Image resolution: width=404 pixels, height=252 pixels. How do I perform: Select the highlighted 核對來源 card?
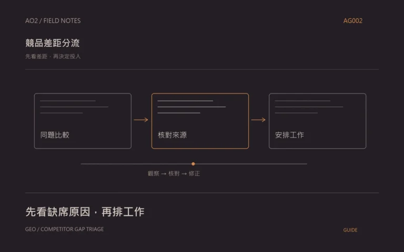200,121
